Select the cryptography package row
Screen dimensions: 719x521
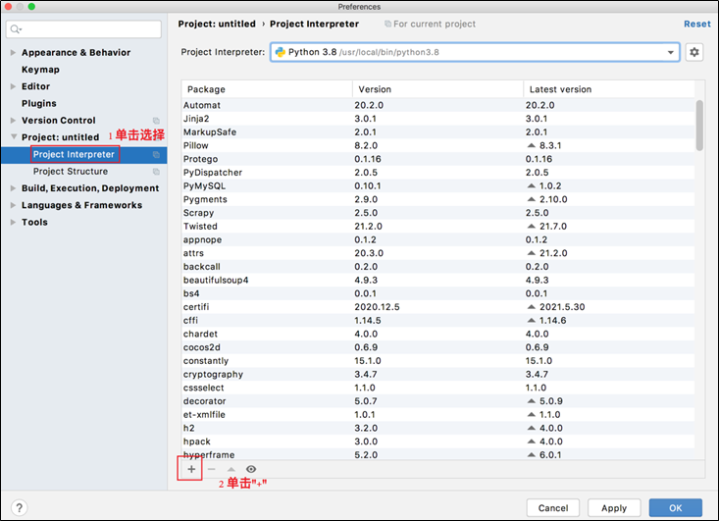pyautogui.click(x=437, y=374)
